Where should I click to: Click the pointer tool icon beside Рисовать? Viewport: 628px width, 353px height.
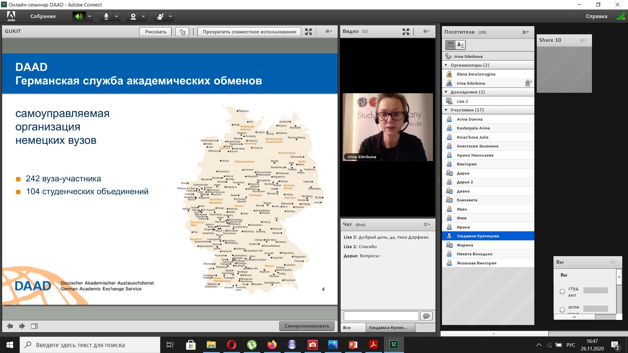[182, 32]
